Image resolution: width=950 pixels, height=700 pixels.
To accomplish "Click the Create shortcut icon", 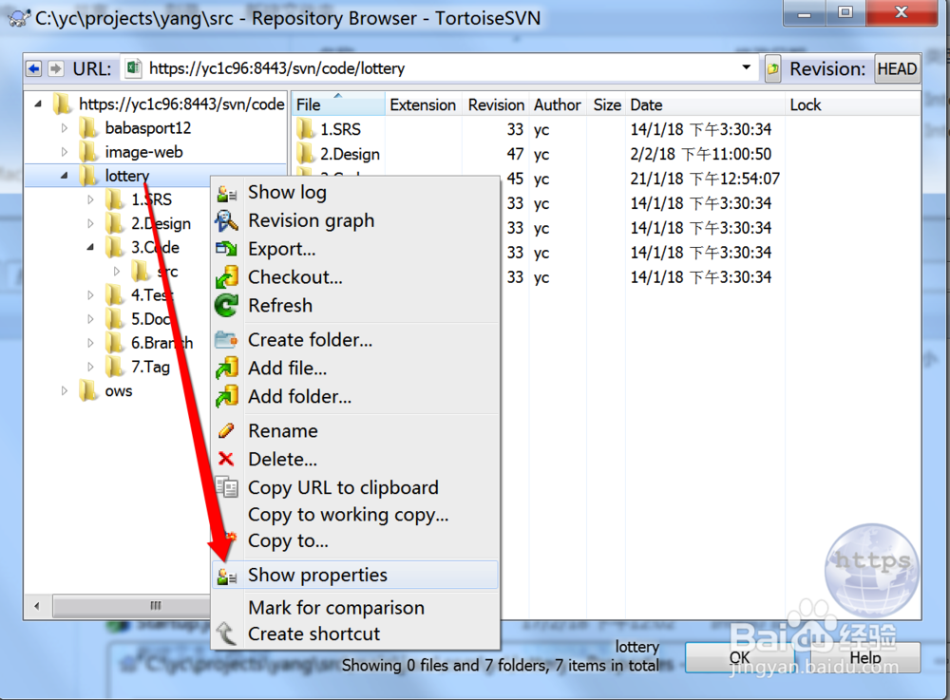I will [x=227, y=634].
